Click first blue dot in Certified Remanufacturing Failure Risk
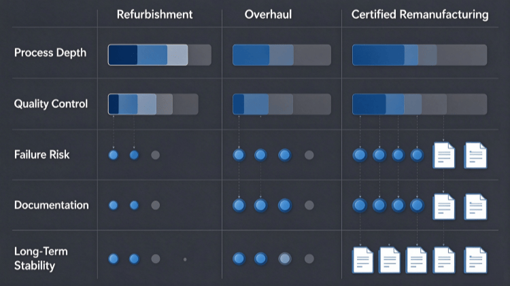 click(360, 155)
